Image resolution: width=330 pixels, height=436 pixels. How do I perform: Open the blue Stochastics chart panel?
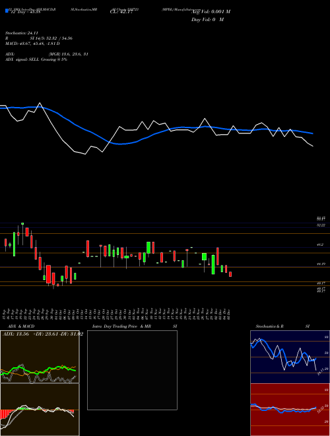[x=290, y=357]
